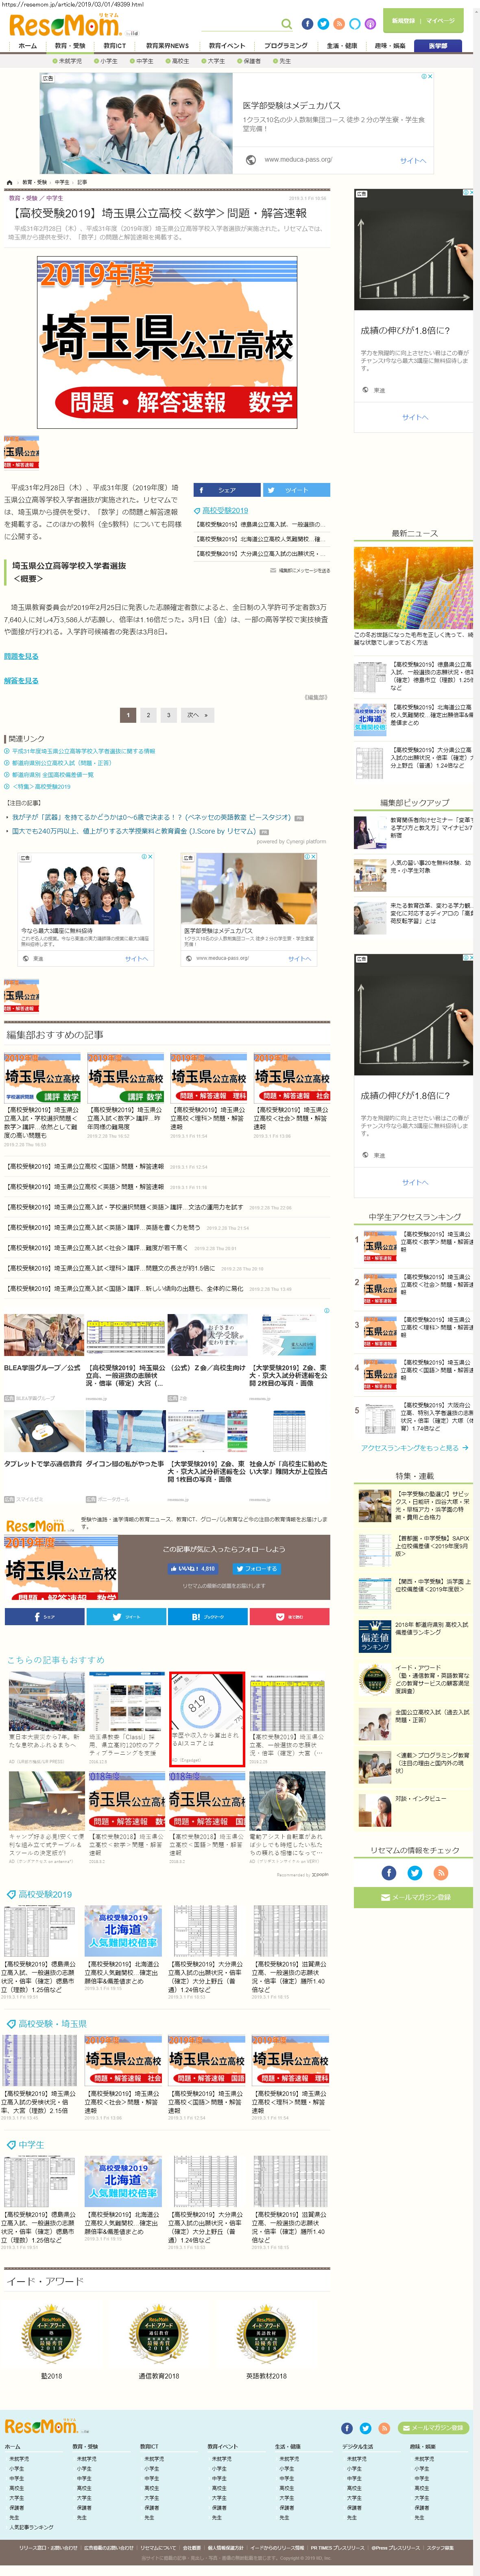The width and height of the screenshot is (480, 2576).
Task: Open the プログラミング navigation tab
Action: [286, 46]
